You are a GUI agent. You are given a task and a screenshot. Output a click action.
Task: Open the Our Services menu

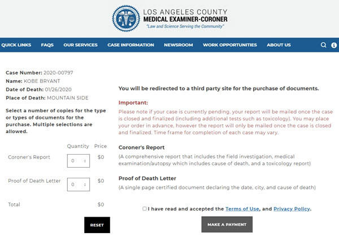(x=80, y=45)
